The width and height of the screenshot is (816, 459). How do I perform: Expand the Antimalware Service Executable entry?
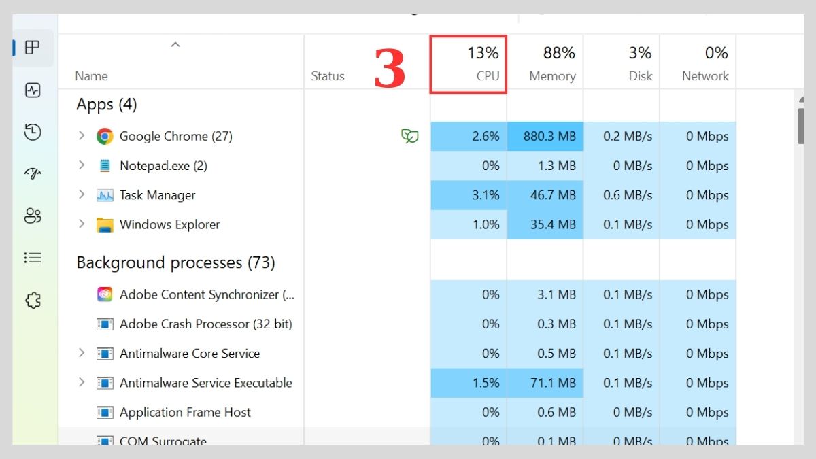click(83, 383)
